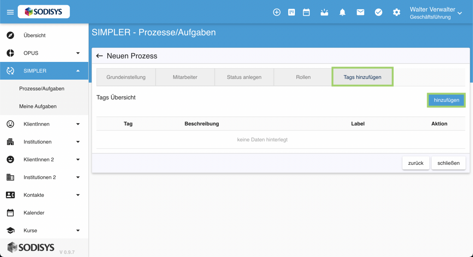Image resolution: width=473 pixels, height=257 pixels.
Task: Click the version label V 0.9.7
Action: click(67, 252)
